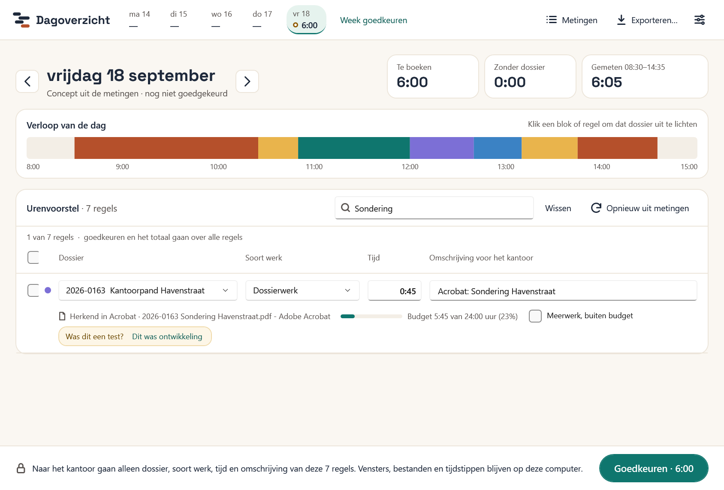
Task: Click the purple timeline block after 12:00
Action: click(442, 148)
